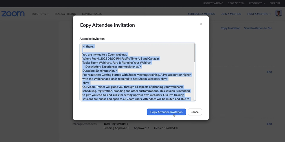Click the 1.888.799.5926 phone number
Viewport: 285px width, 142px height.
pos(236,3)
